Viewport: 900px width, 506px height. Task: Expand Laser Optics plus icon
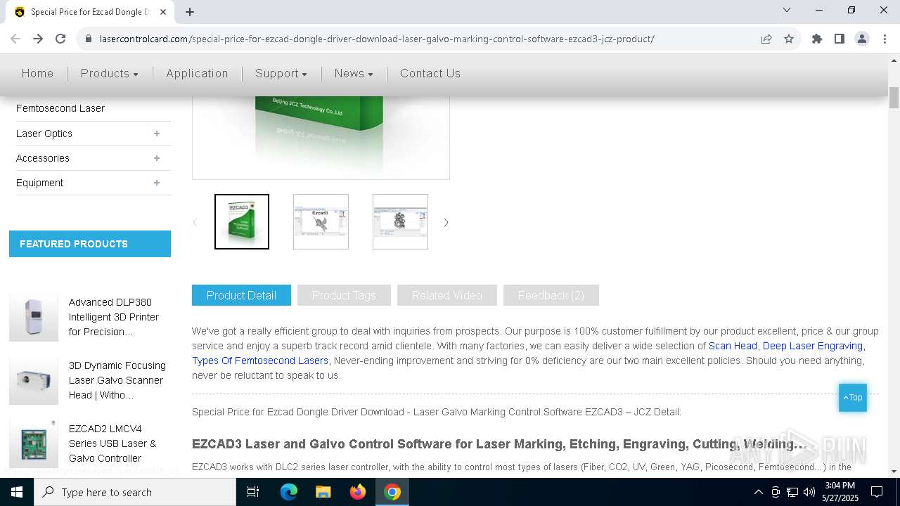(157, 134)
